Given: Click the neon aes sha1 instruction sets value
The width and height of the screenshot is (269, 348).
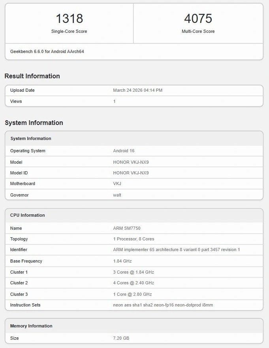Looking at the screenshot, I should (163, 305).
